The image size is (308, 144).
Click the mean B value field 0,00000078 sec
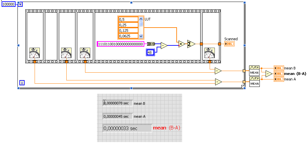(x=118, y=103)
